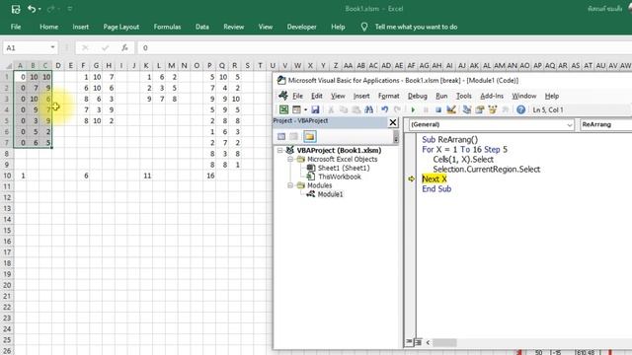Image resolution: width=632 pixels, height=355 pixels.
Task: Open the VBA Run menu
Action: (441, 96)
